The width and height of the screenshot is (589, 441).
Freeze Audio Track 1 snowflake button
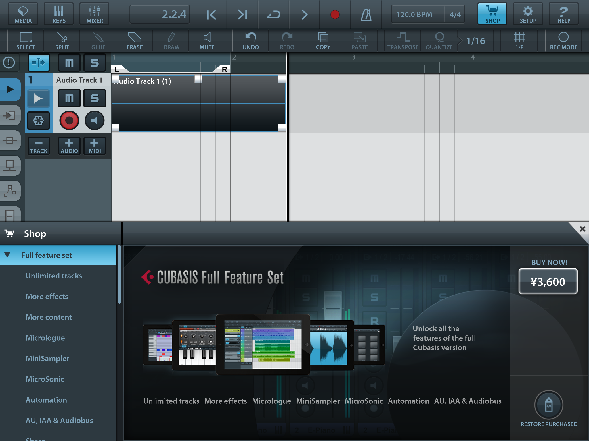(x=39, y=121)
